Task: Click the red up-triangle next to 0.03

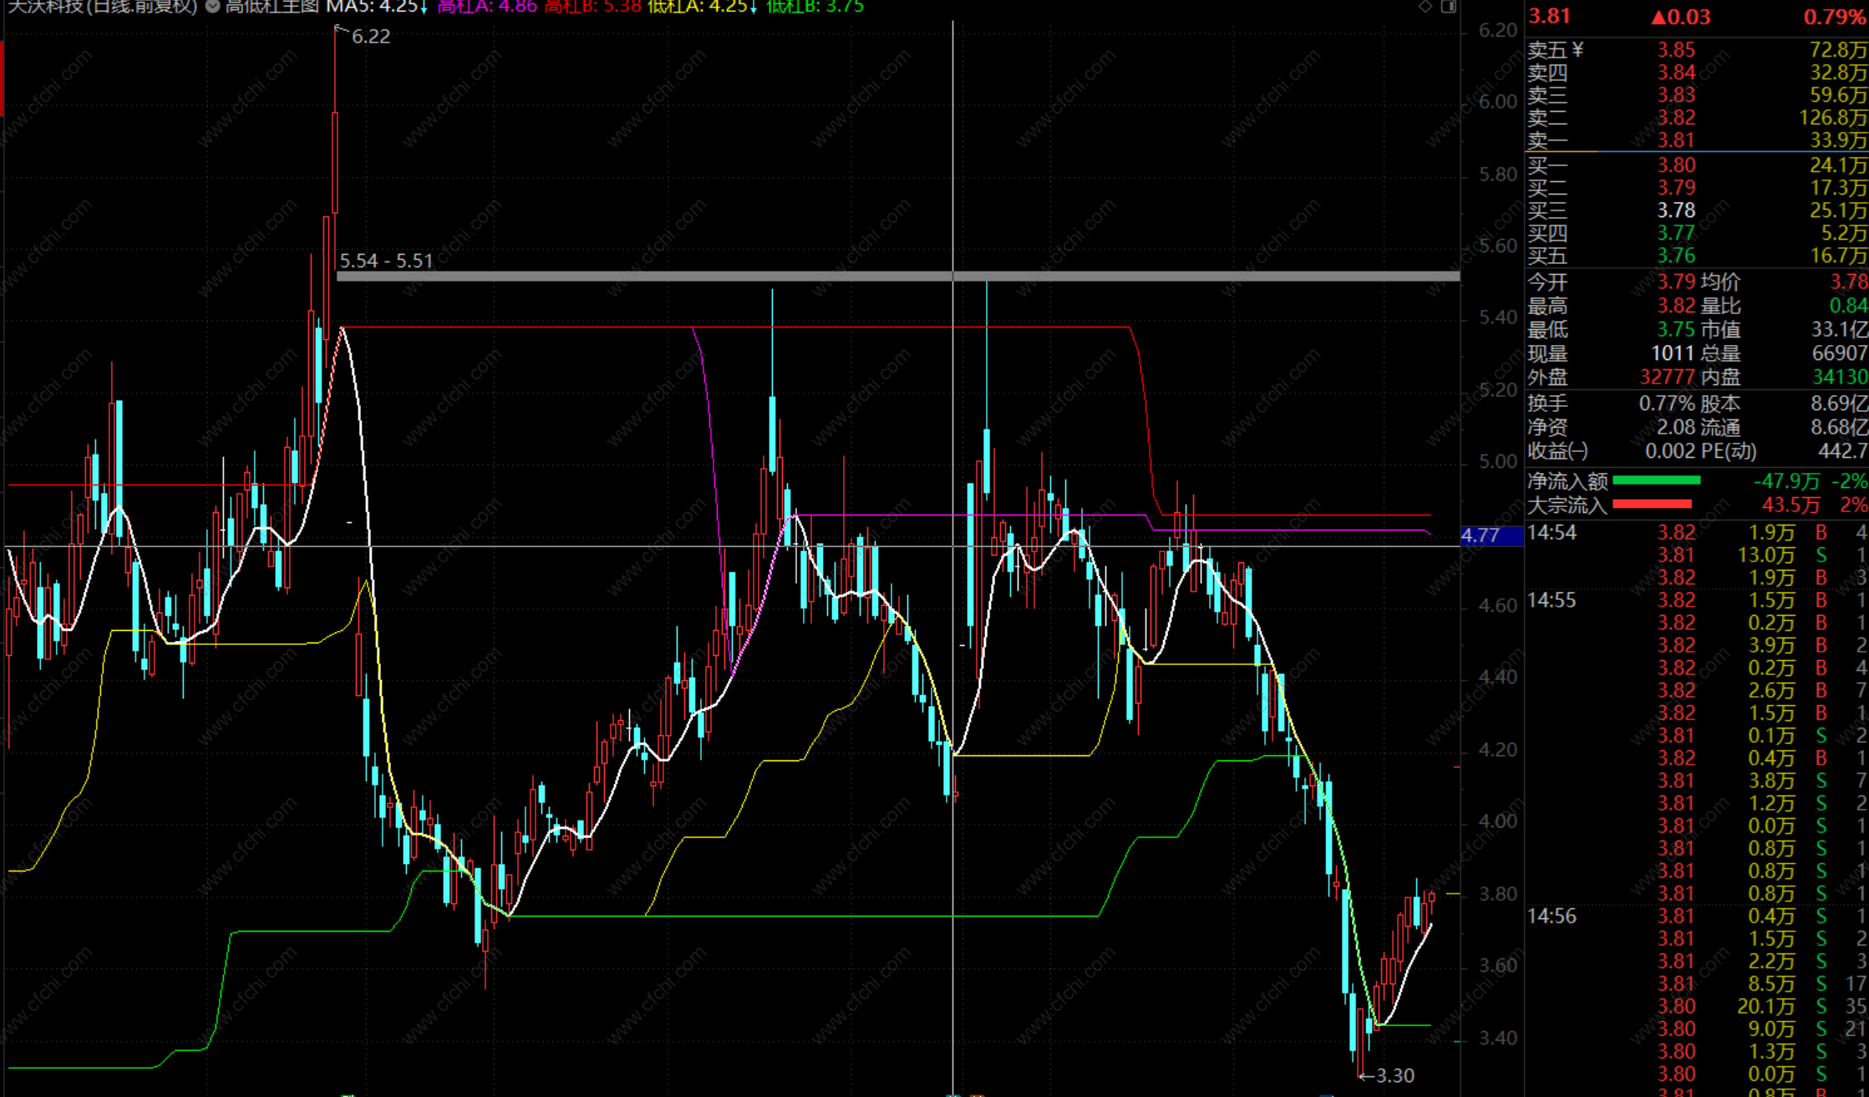Action: 1658,18
